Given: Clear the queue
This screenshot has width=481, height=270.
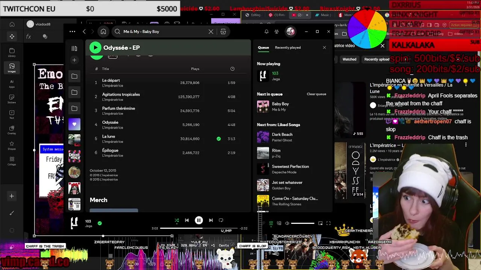Looking at the screenshot, I should pos(316,94).
